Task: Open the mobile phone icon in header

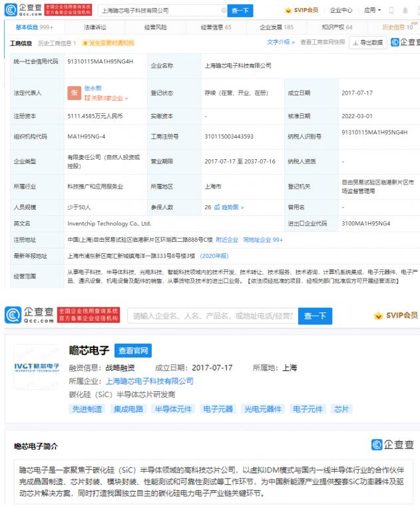Action: coord(391,11)
